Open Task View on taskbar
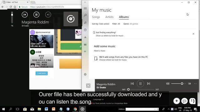 coord(17,109)
